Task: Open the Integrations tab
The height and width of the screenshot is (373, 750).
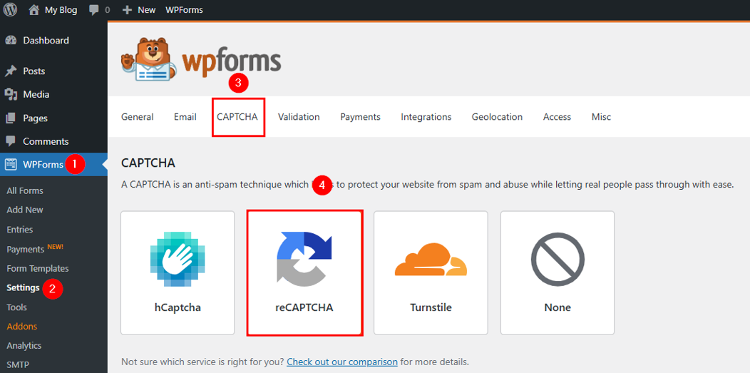Action: coord(426,117)
